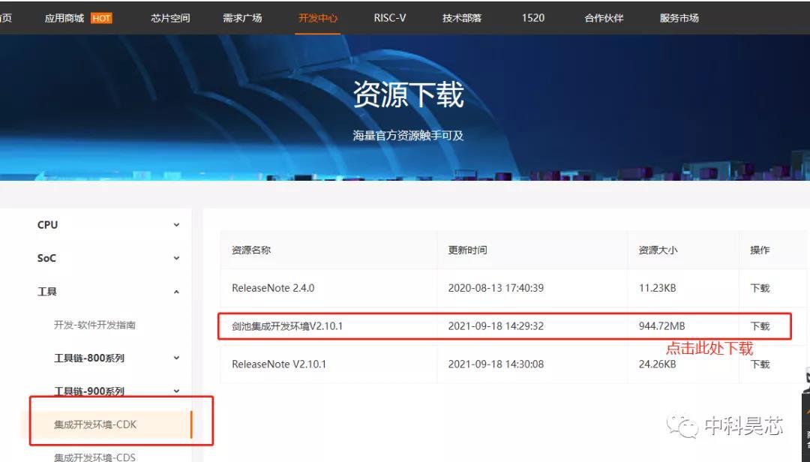810x462 pixels.
Task: Click the 资源大小 column header
Action: [x=658, y=250]
